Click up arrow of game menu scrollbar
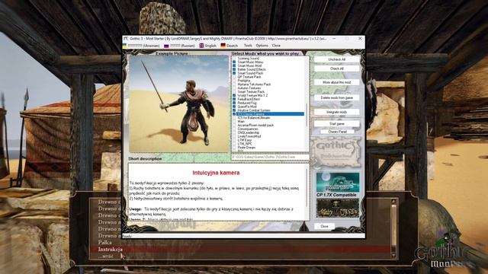 pyautogui.click(x=393, y=202)
